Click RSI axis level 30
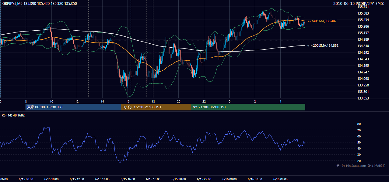Screen dimensions: 389x182 (359, 155)
